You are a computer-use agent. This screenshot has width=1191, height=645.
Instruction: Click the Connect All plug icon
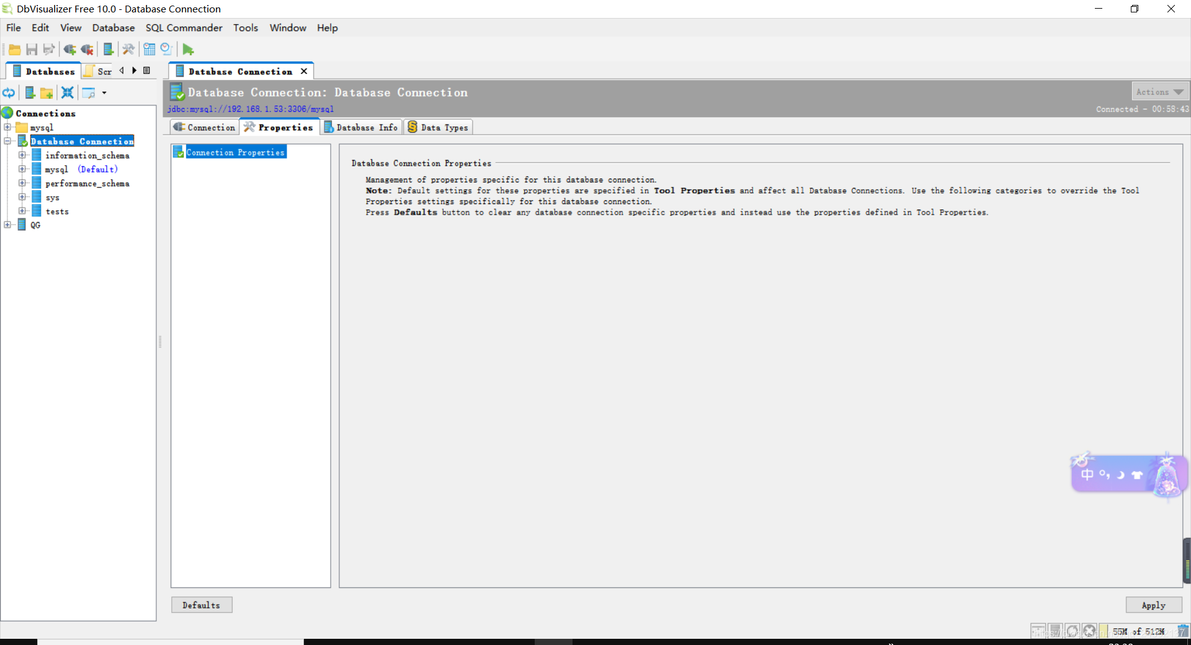pyautogui.click(x=69, y=50)
